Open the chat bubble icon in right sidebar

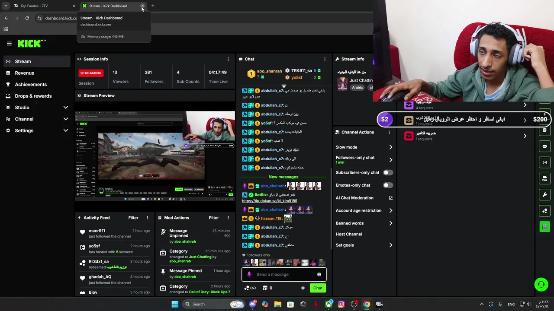coord(544,146)
